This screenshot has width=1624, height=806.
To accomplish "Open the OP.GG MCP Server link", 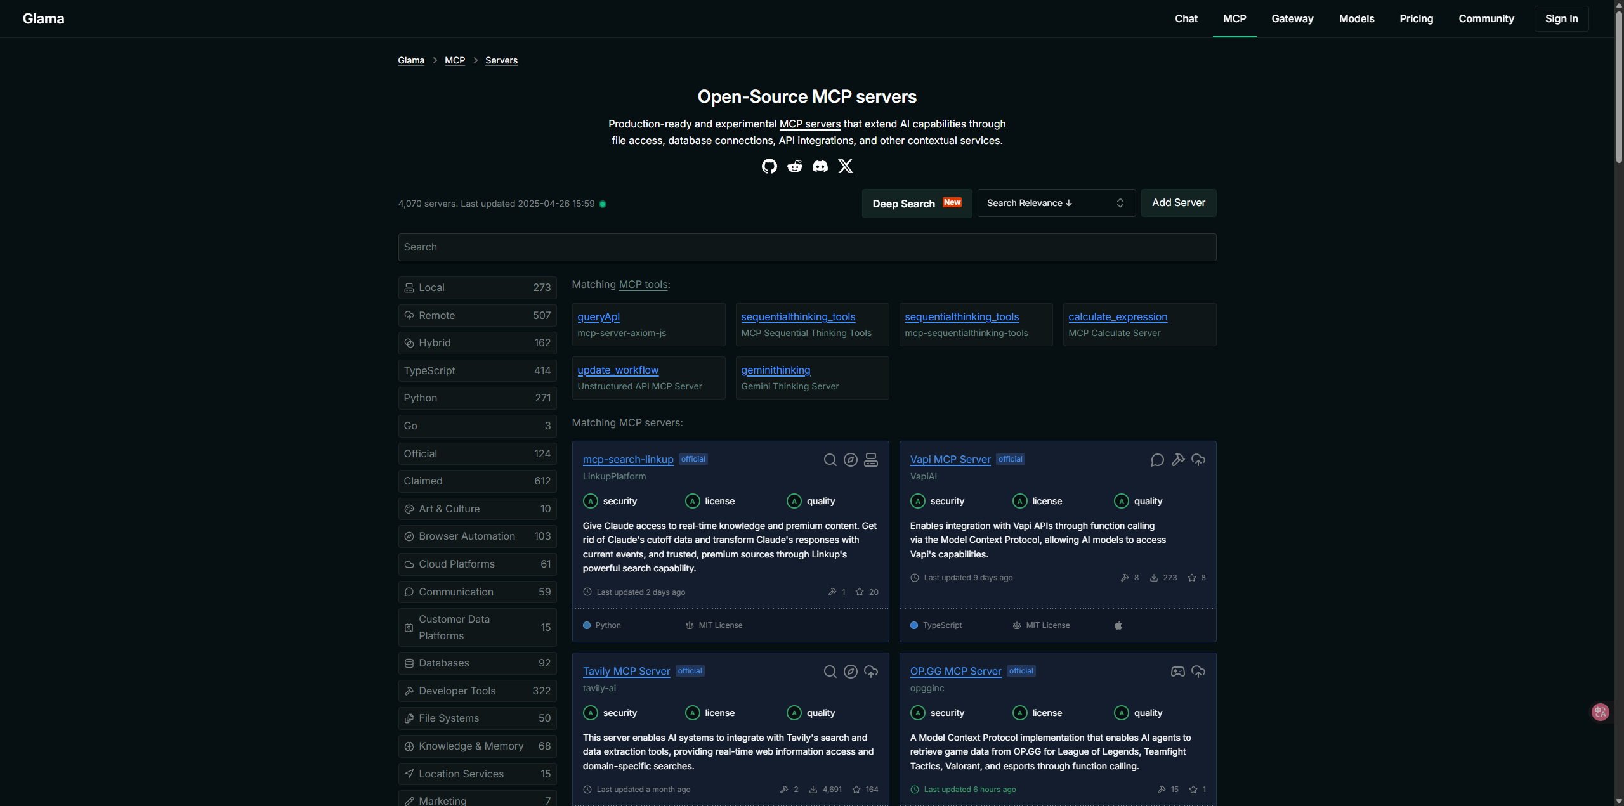I will click(955, 672).
